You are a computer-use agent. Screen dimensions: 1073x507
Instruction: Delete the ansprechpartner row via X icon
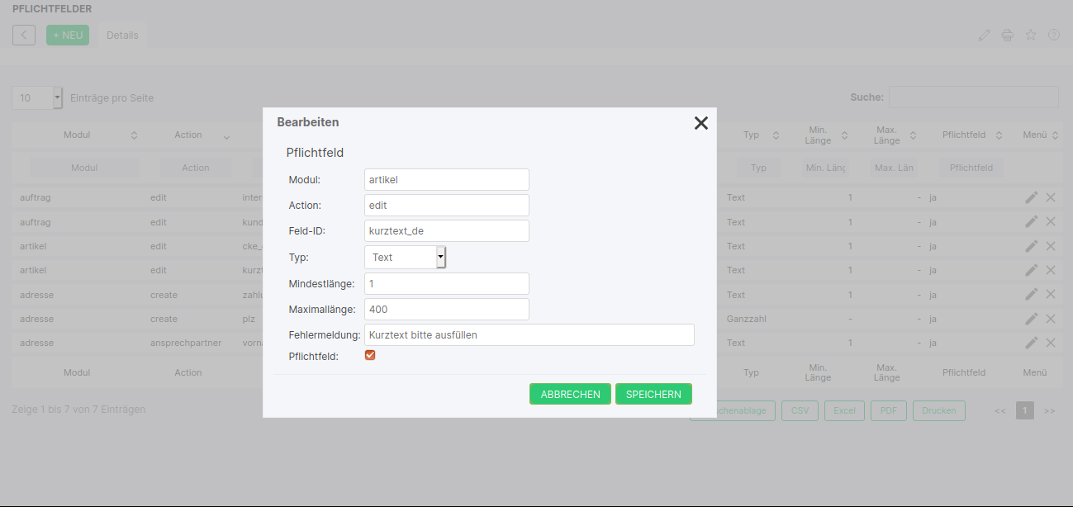point(1051,343)
